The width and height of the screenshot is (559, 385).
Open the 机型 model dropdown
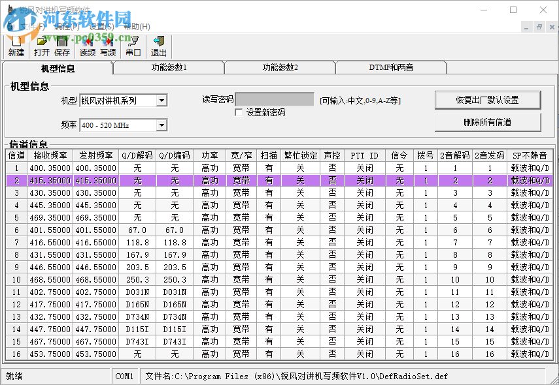coord(163,100)
